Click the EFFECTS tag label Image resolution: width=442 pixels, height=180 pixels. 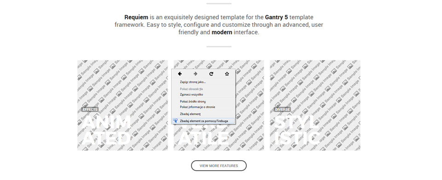click(90, 110)
